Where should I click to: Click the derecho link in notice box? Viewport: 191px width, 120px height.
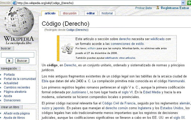click(x=125, y=39)
